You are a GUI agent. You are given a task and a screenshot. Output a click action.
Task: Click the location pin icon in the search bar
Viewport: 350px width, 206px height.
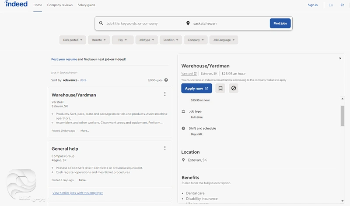pyautogui.click(x=188, y=24)
